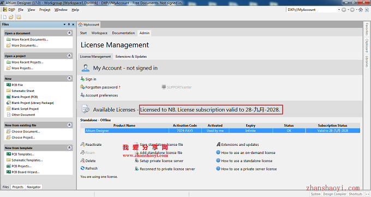This screenshot has height=197, width=371.
Task: Click the Design Compiler status bar button
Action: click(334, 194)
